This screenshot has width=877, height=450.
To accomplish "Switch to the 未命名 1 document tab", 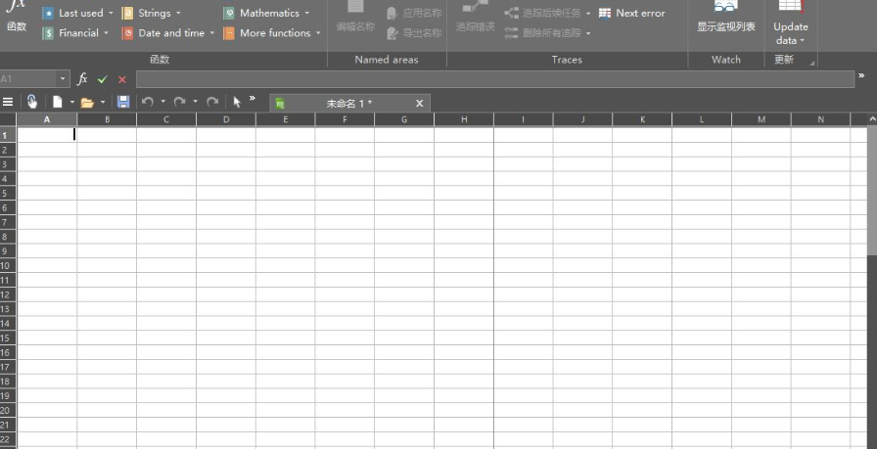I will tap(347, 103).
